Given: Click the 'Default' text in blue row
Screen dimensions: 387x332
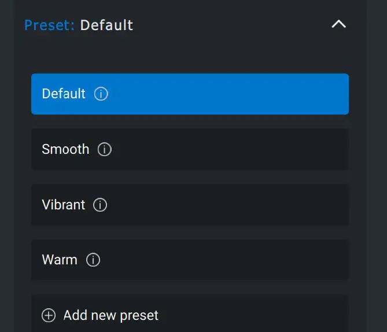Looking at the screenshot, I should pos(64,94).
